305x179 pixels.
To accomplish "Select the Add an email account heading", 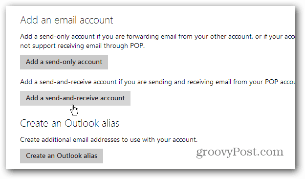I will click(66, 20).
